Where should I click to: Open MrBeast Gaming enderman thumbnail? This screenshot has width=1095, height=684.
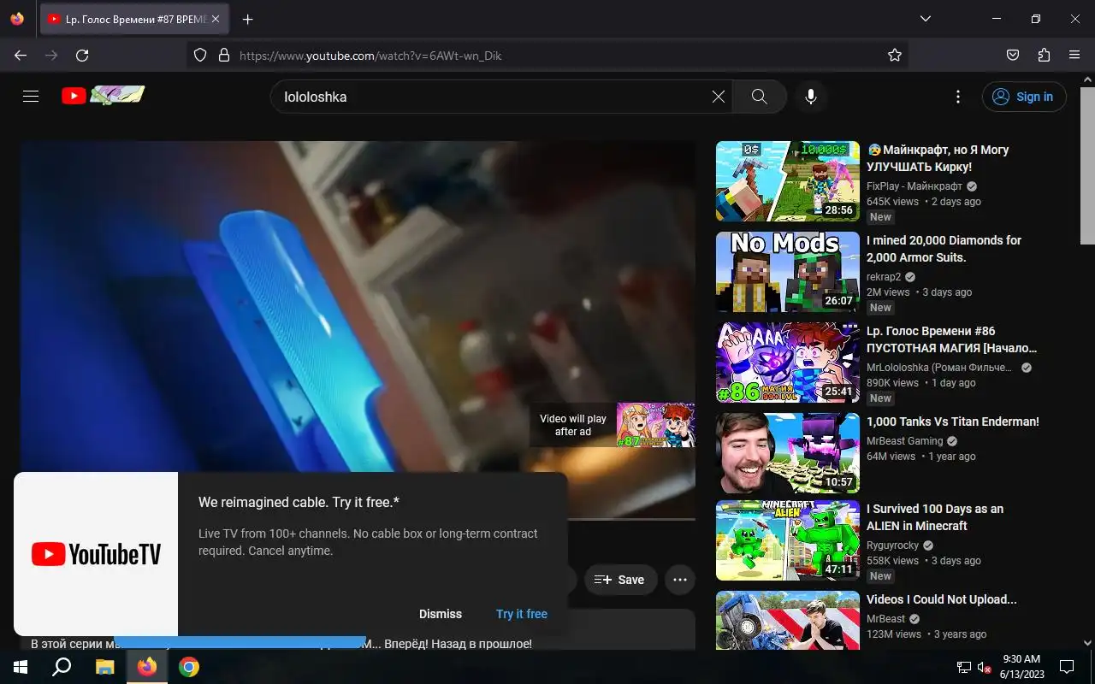click(788, 453)
